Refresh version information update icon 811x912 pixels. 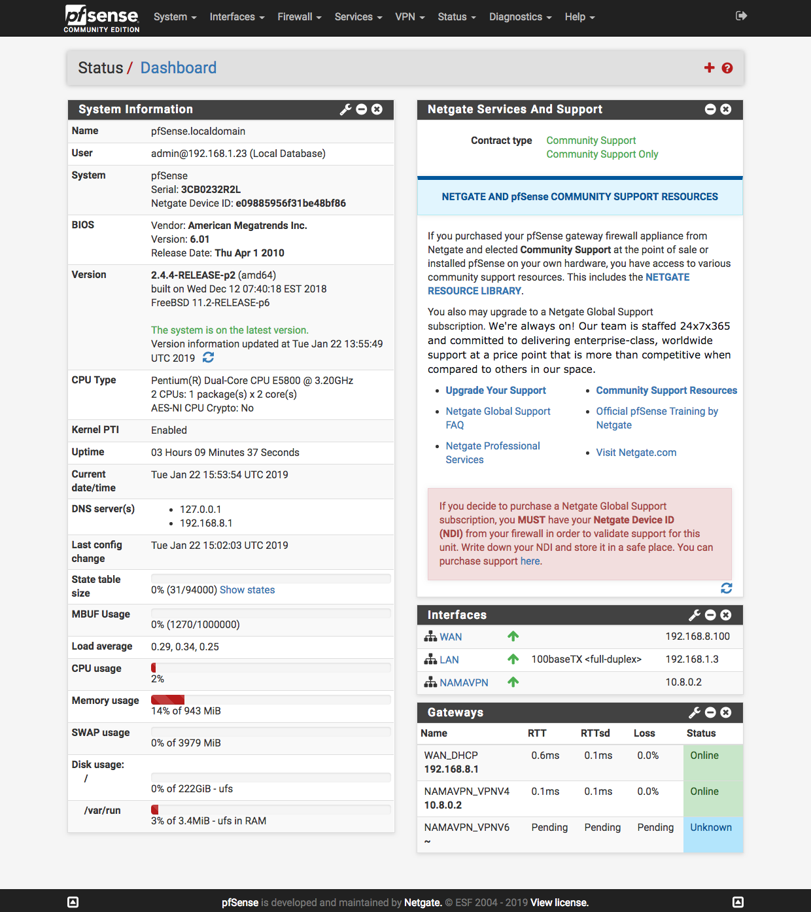pyautogui.click(x=208, y=357)
